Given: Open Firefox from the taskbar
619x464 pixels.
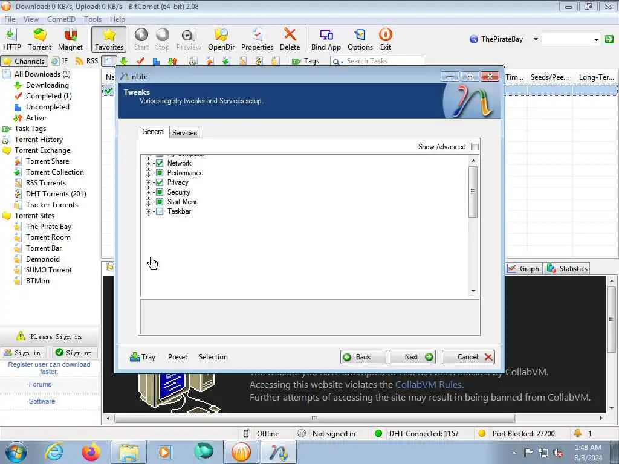Looking at the screenshot, I should pos(91,452).
